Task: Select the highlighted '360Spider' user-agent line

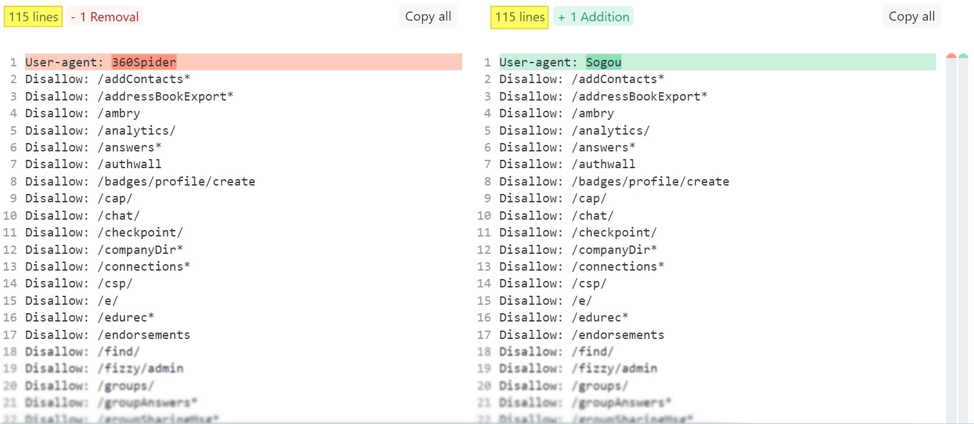Action: 244,62
